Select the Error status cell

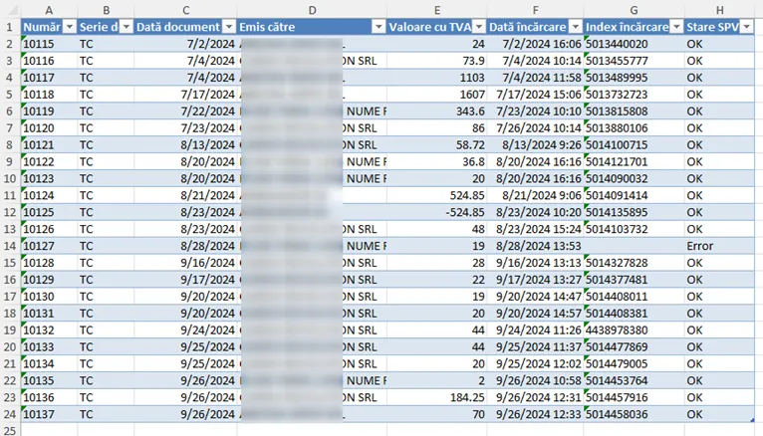pos(720,246)
